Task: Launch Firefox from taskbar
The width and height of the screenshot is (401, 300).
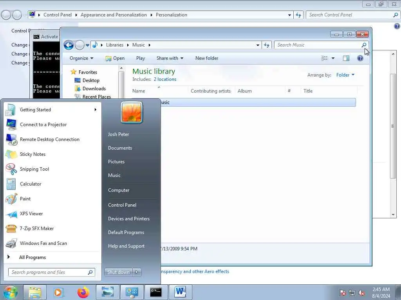Action: (83, 292)
